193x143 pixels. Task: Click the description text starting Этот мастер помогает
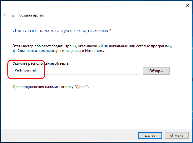tap(92, 46)
